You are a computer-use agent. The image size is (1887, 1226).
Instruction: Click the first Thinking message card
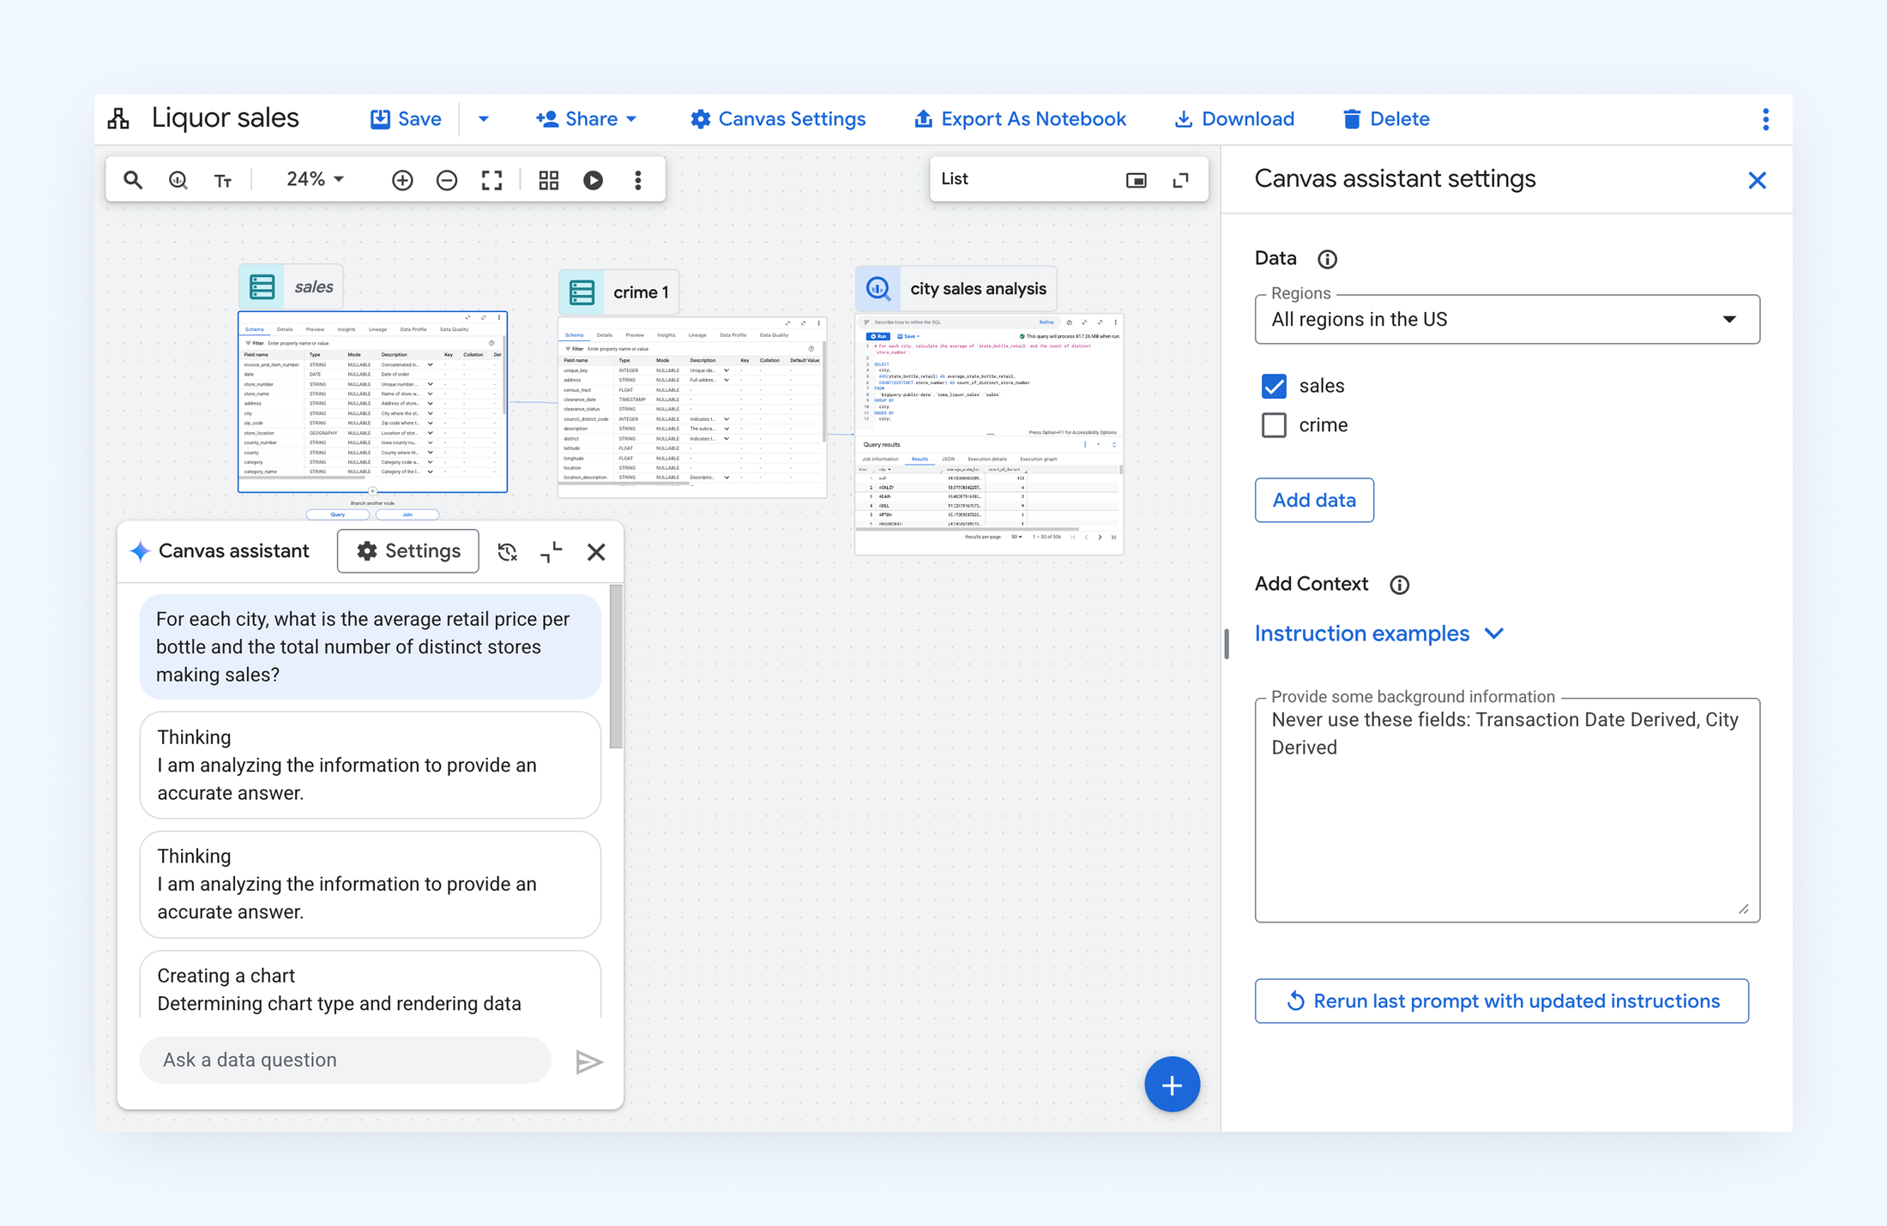(371, 765)
